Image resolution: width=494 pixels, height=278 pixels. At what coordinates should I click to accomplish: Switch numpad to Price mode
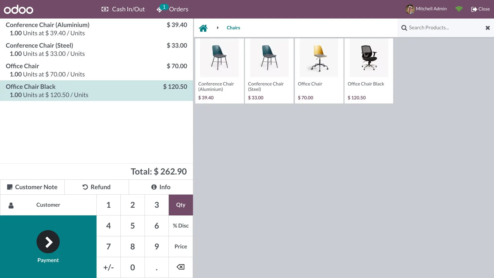point(181,247)
